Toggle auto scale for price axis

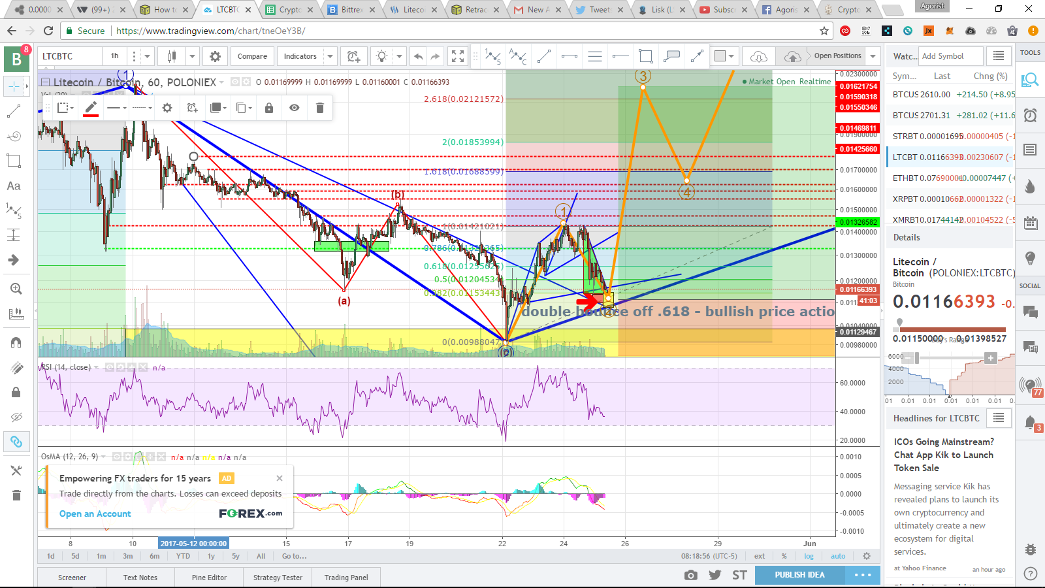pyautogui.click(x=838, y=557)
